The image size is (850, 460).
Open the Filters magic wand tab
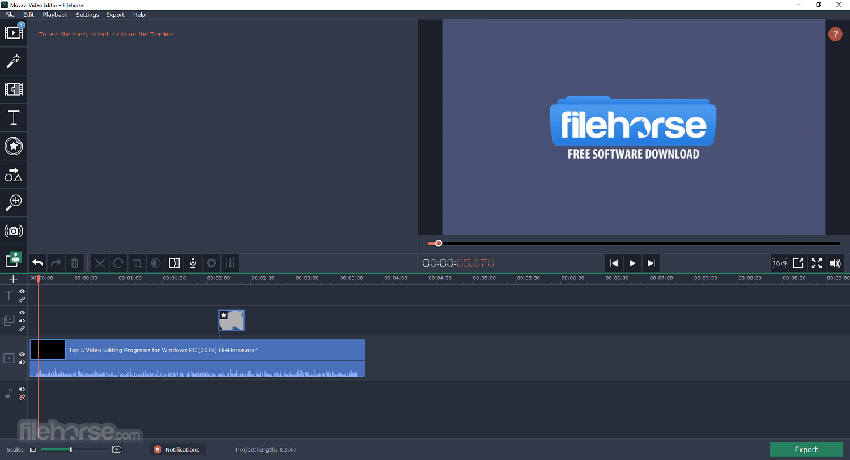(x=14, y=61)
